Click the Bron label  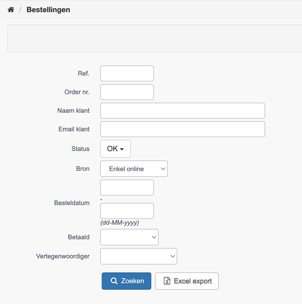(x=83, y=169)
